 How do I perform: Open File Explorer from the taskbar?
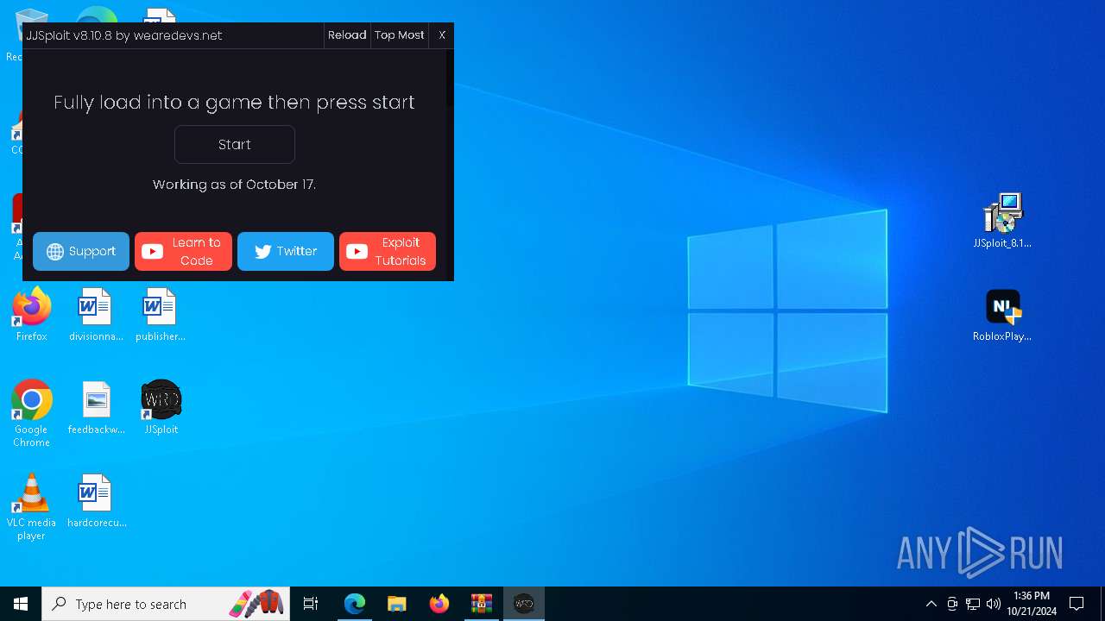click(397, 604)
